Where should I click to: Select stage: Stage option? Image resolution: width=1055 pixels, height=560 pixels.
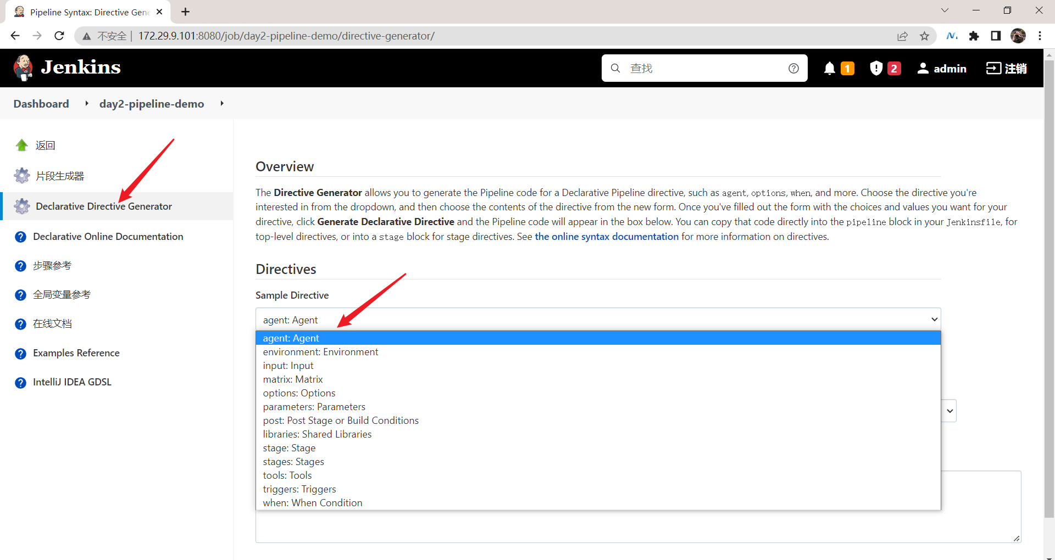598,448
